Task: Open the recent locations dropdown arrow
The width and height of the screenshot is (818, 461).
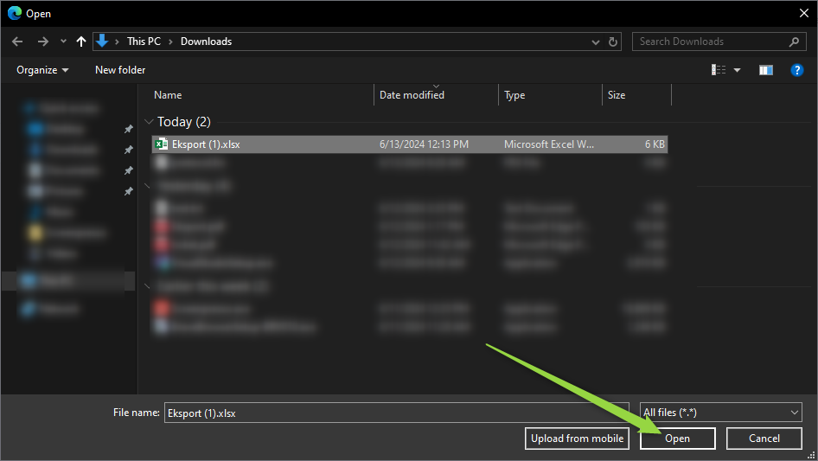Action: (63, 42)
